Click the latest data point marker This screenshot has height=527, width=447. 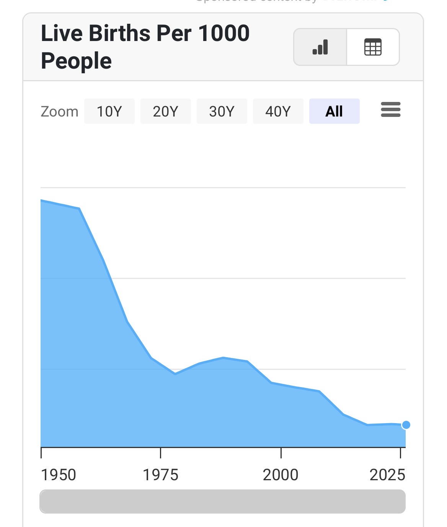click(x=406, y=425)
